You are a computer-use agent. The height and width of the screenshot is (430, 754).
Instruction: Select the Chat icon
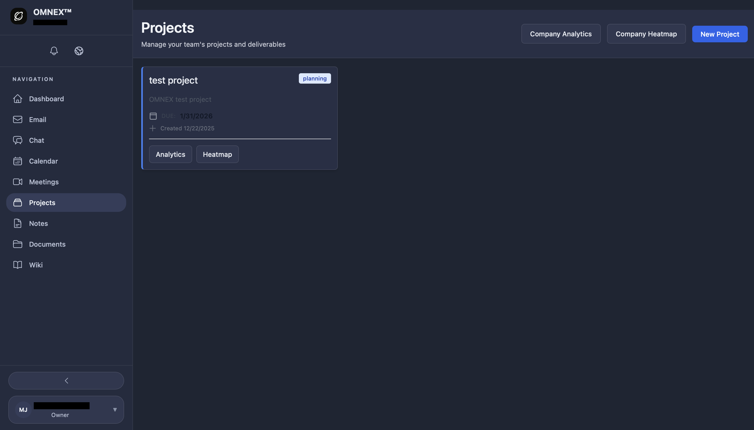[x=18, y=140]
